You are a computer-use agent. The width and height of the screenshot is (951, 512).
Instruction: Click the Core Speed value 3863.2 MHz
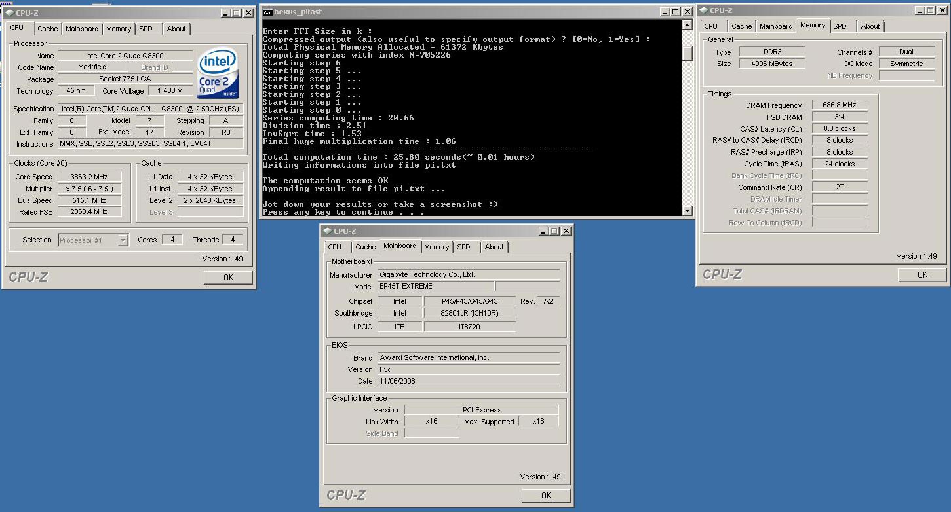[90, 177]
